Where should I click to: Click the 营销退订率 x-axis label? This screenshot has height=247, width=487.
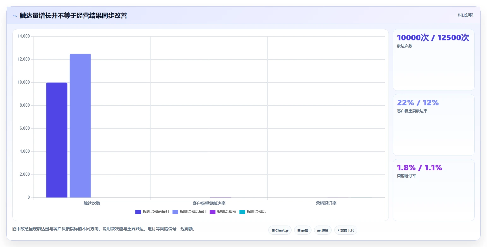(326, 203)
